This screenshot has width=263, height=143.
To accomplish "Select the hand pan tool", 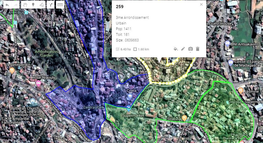I will tap(25, 5).
